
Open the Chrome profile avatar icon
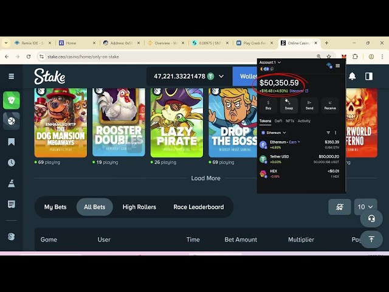pos(371,57)
